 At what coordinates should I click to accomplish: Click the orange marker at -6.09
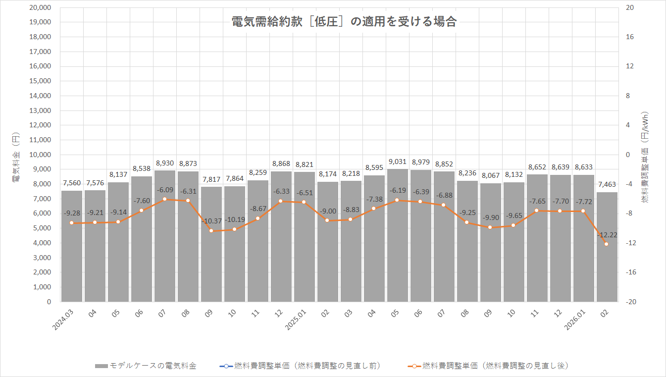(164, 199)
